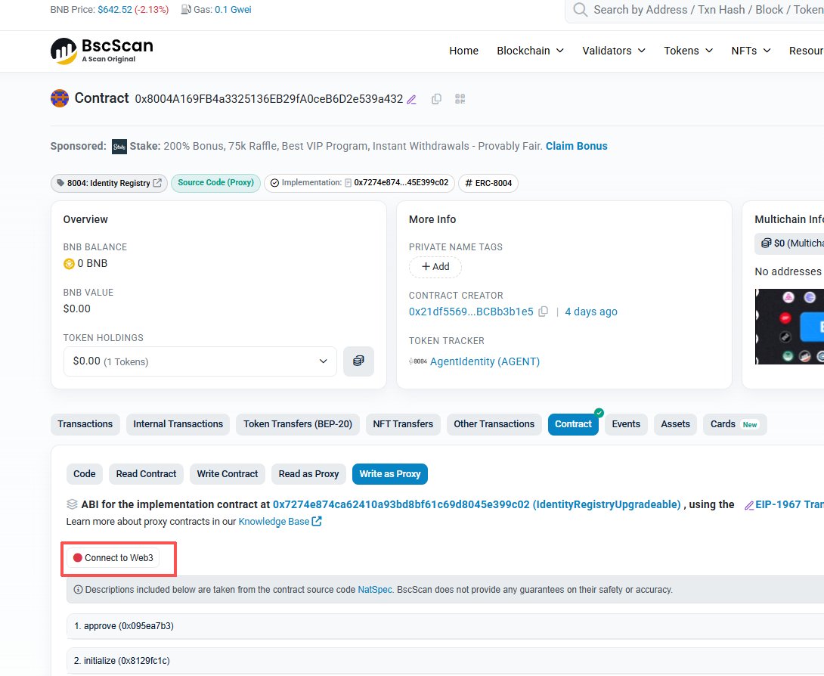Viewport: 824px width, 676px height.
Task: Switch to the Internal Transactions tab
Action: pyautogui.click(x=178, y=425)
